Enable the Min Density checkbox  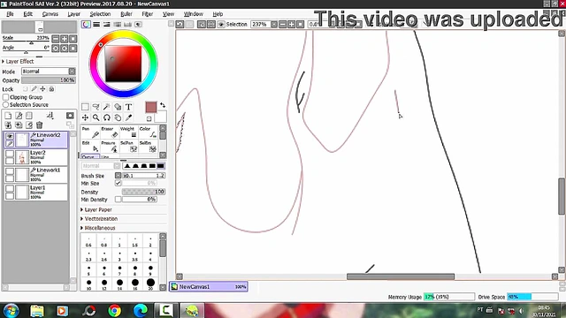118,199
